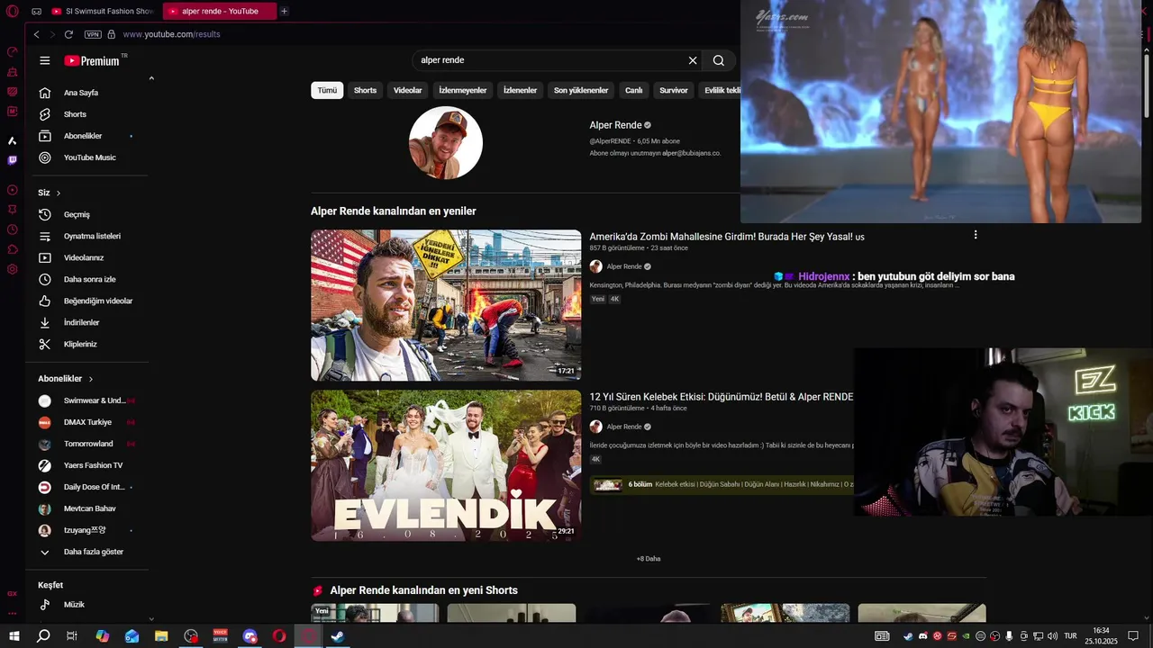Screen dimensions: 1153x648
Task: Toggle the VPN badge in address bar
Action: tap(93, 34)
